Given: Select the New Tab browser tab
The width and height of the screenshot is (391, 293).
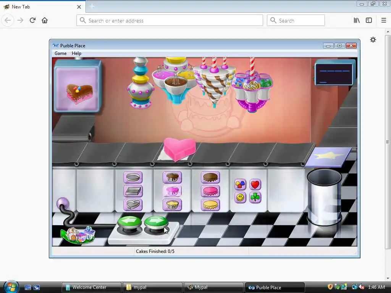Looking at the screenshot, I should 42,7.
